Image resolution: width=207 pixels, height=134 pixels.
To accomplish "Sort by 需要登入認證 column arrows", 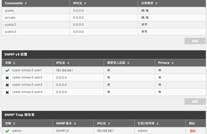I will pos(128,63).
